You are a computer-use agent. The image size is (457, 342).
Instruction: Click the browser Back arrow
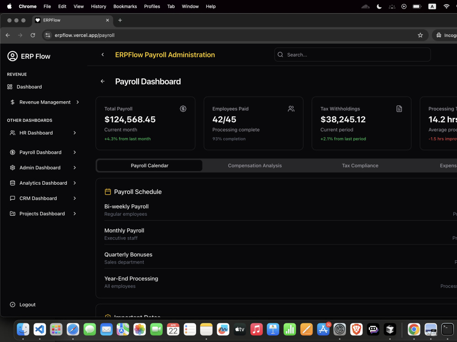[x=8, y=35]
